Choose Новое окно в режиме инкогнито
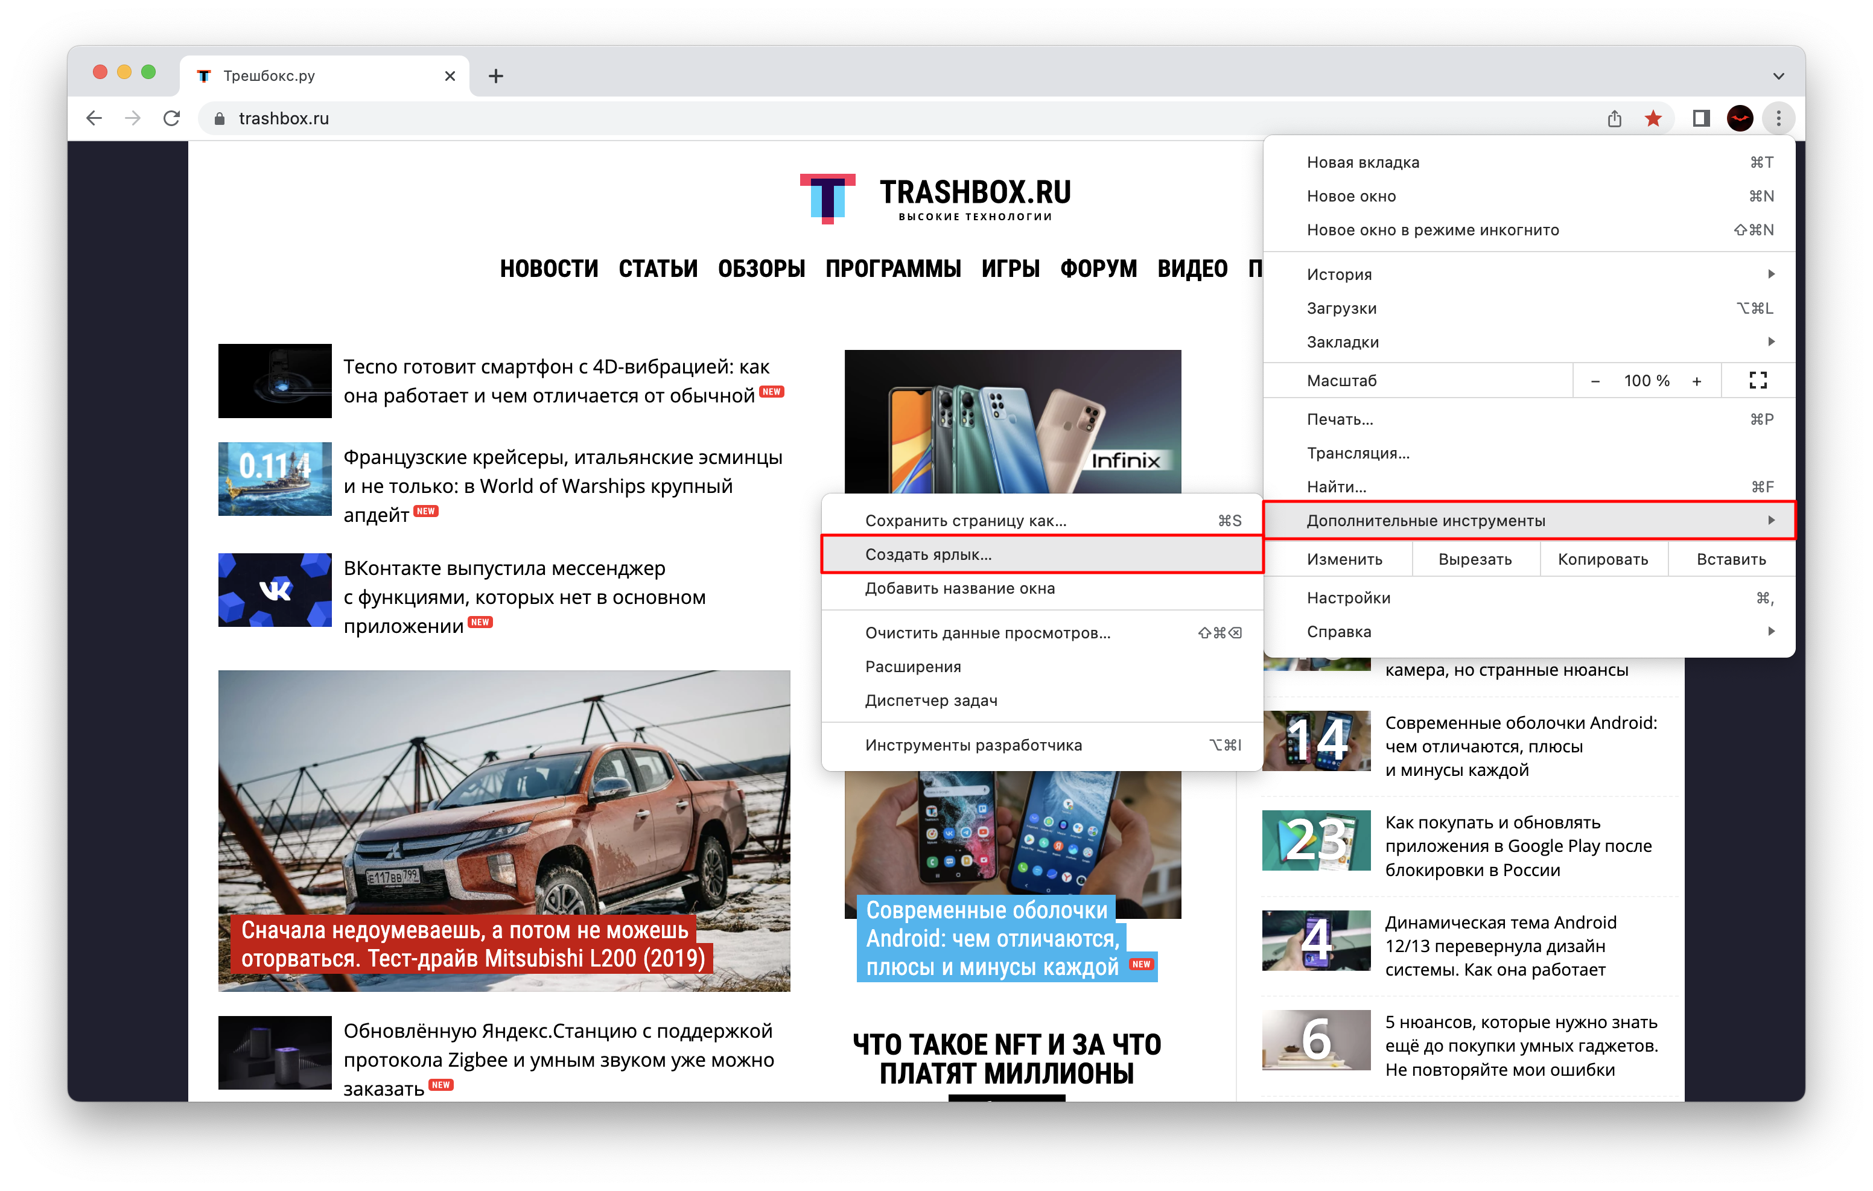This screenshot has width=1873, height=1191. pos(1529,229)
